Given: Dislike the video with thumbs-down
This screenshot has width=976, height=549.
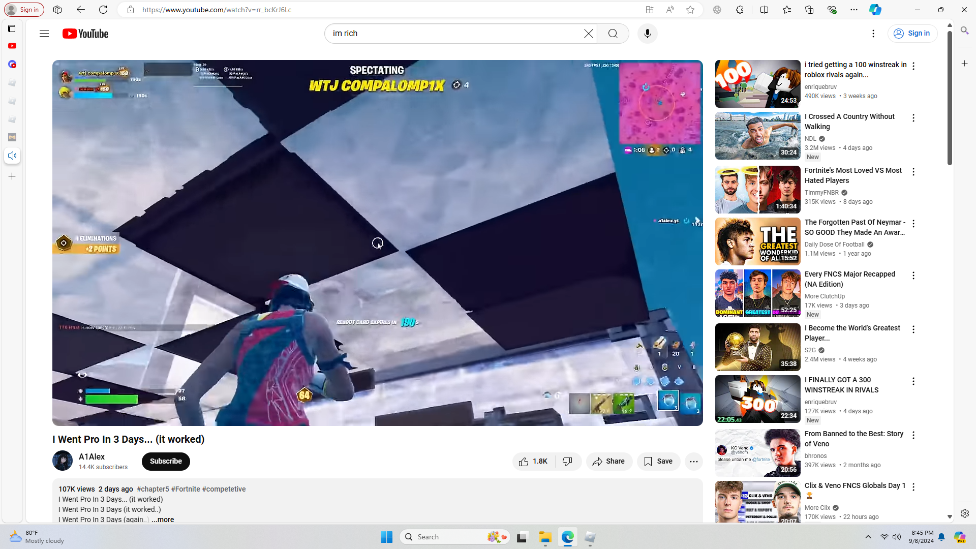Looking at the screenshot, I should (x=568, y=462).
